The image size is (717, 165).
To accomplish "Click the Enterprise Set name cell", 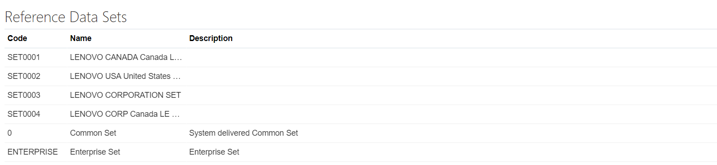I will [95, 152].
